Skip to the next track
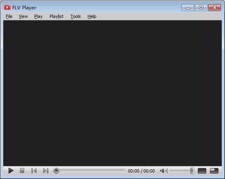This screenshot has width=225, height=179. click(x=46, y=171)
